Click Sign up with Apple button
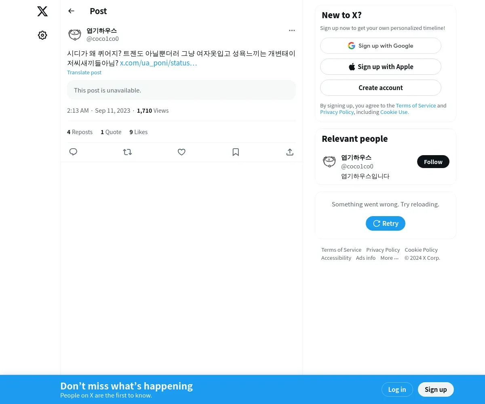 (381, 67)
